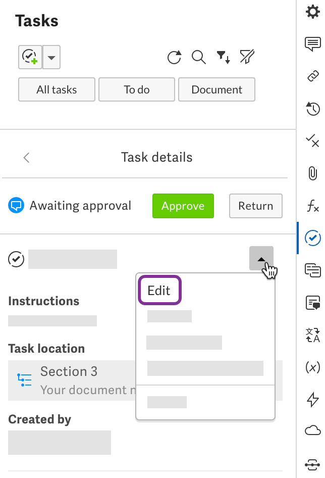Screen dimensions: 325x478
Task: Open the settings gear icon
Action: pyautogui.click(x=313, y=11)
